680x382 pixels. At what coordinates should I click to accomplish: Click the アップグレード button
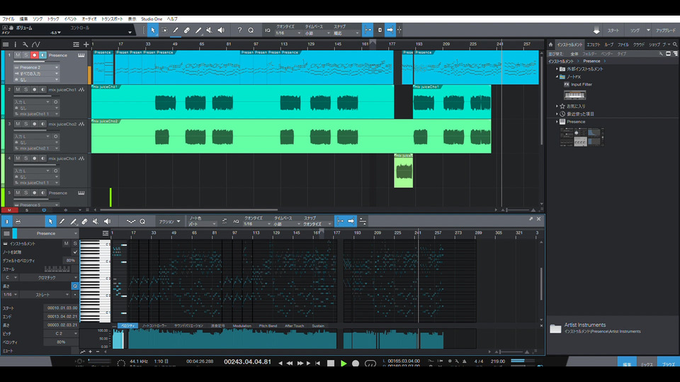point(665,30)
